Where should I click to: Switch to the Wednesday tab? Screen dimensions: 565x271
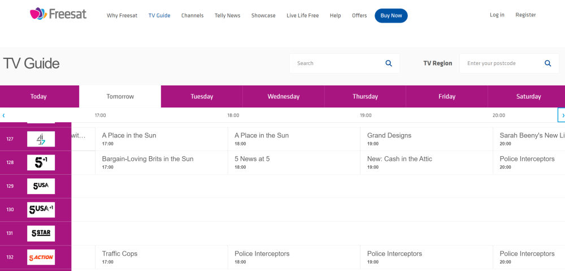pos(284,96)
